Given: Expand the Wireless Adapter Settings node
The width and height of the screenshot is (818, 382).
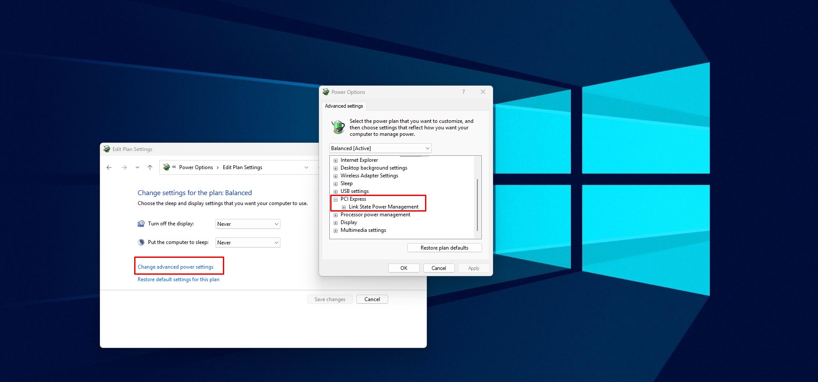Looking at the screenshot, I should click(335, 176).
